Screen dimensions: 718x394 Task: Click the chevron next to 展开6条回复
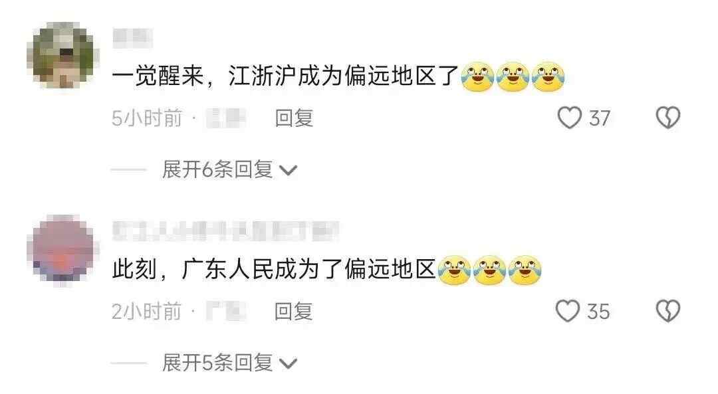click(288, 171)
